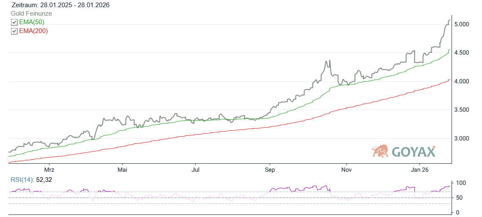This screenshot has height=217, width=482.
Task: Click the GOYAX watermark text
Action: 413,151
